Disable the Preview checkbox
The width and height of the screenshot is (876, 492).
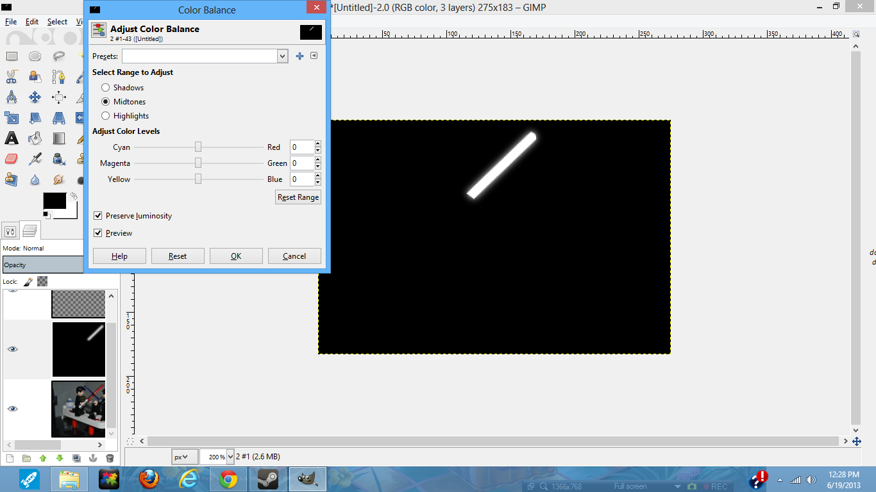97,233
